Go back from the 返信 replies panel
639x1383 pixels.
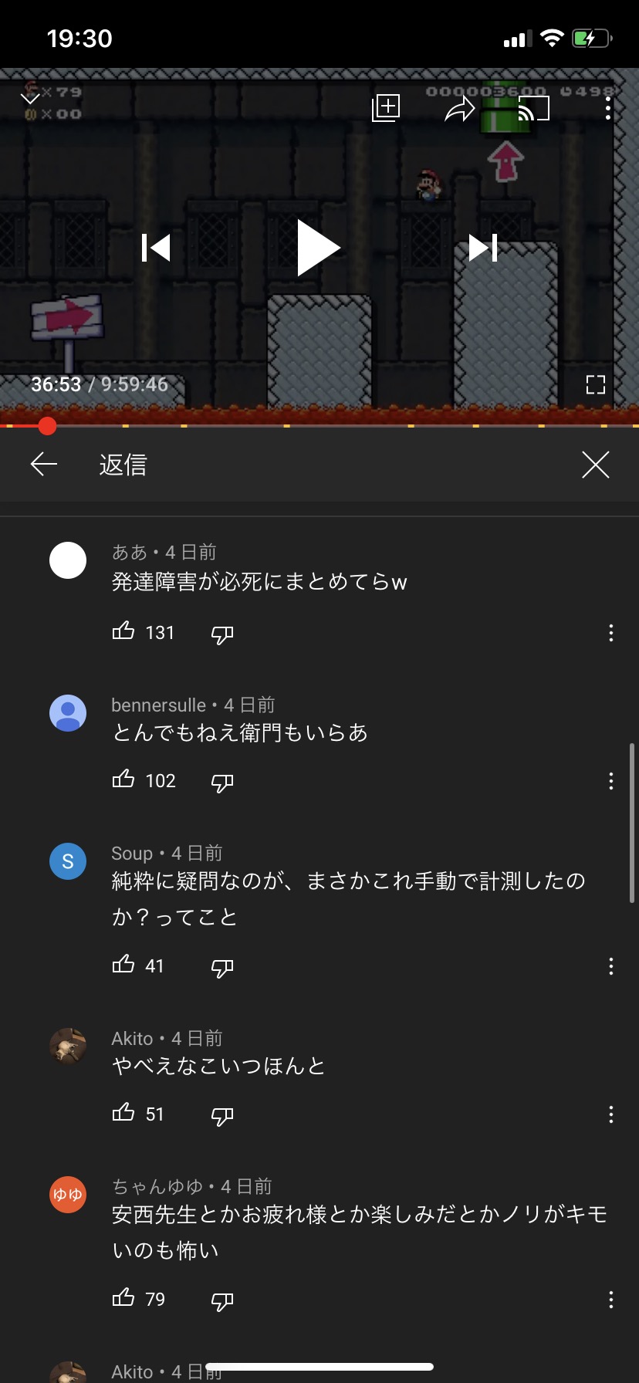44,464
